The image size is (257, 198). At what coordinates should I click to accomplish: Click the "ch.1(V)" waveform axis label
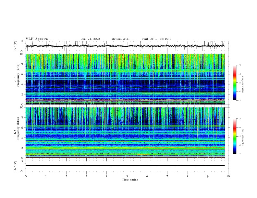click(x=16, y=46)
